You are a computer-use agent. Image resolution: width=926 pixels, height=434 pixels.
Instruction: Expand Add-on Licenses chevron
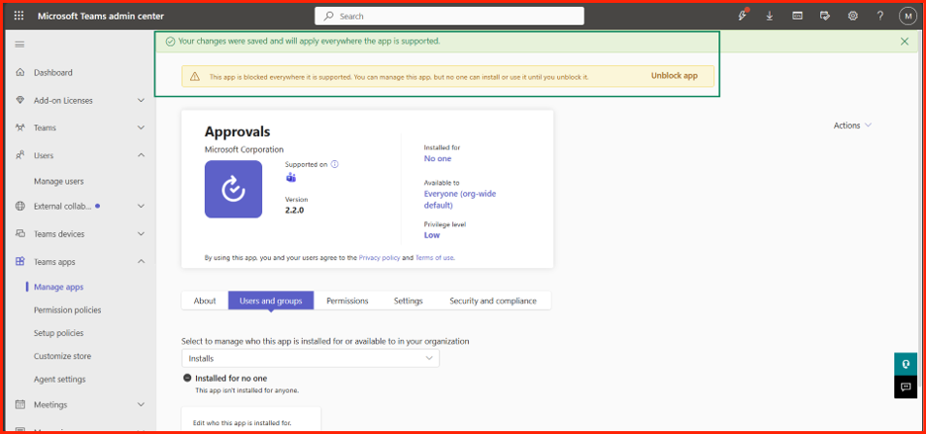141,101
